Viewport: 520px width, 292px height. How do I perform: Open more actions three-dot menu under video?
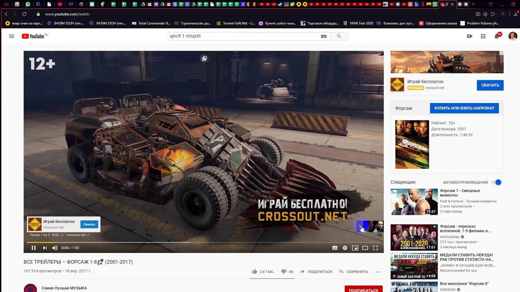378,272
